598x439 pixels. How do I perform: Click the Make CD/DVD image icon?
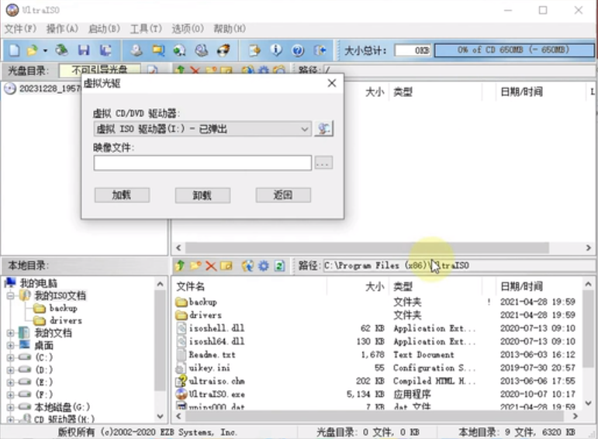tap(137, 50)
